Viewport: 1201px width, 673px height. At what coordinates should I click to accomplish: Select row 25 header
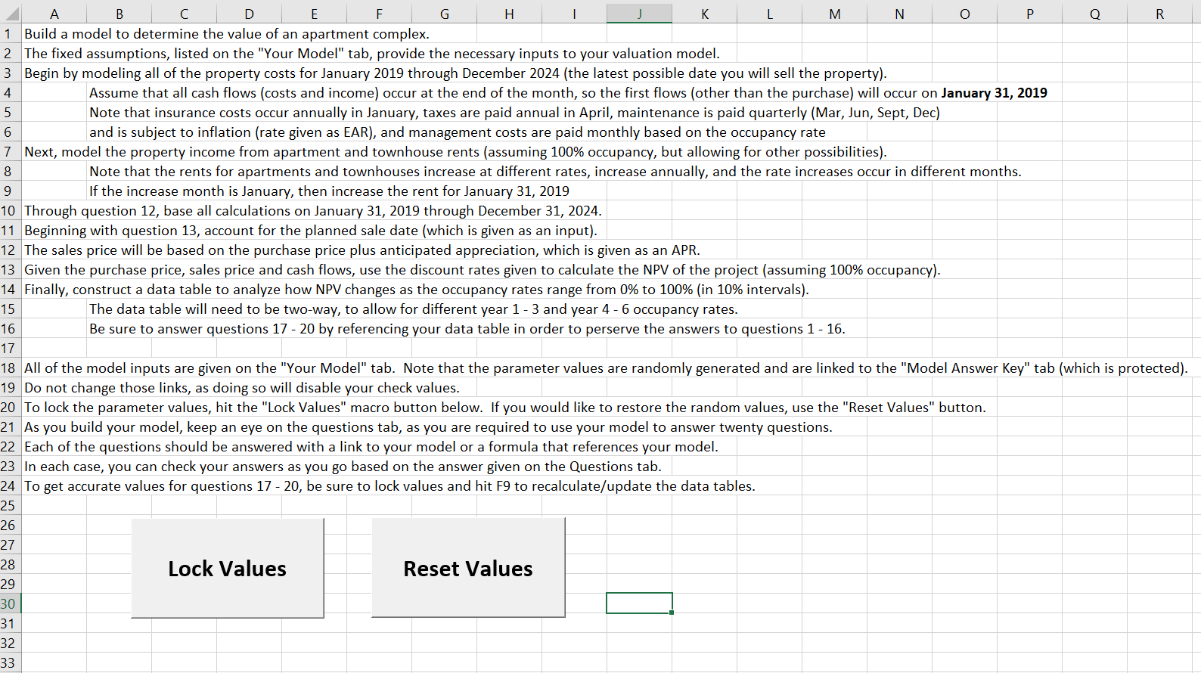click(10, 506)
